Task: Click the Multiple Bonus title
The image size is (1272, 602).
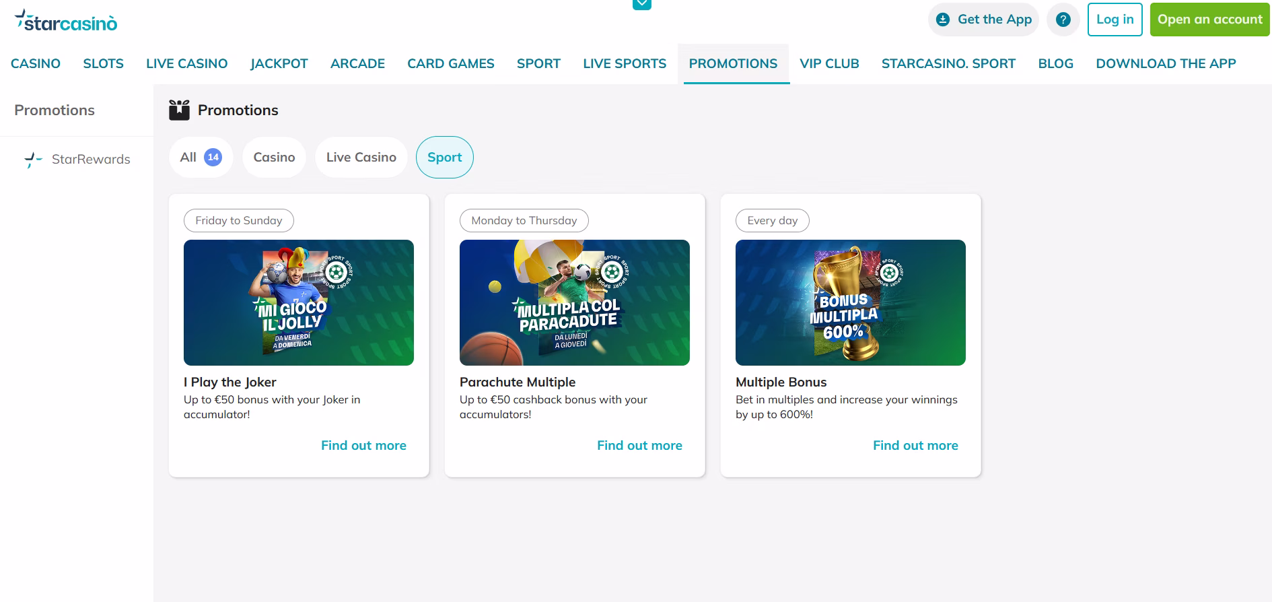Action: tap(781, 382)
